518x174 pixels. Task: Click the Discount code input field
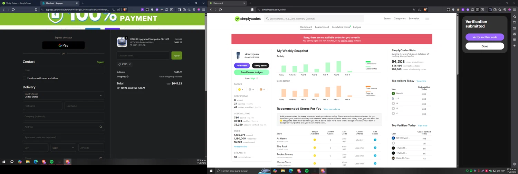(143, 55)
